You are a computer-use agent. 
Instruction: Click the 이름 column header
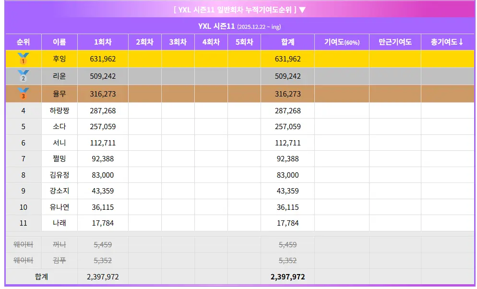pyautogui.click(x=60, y=42)
